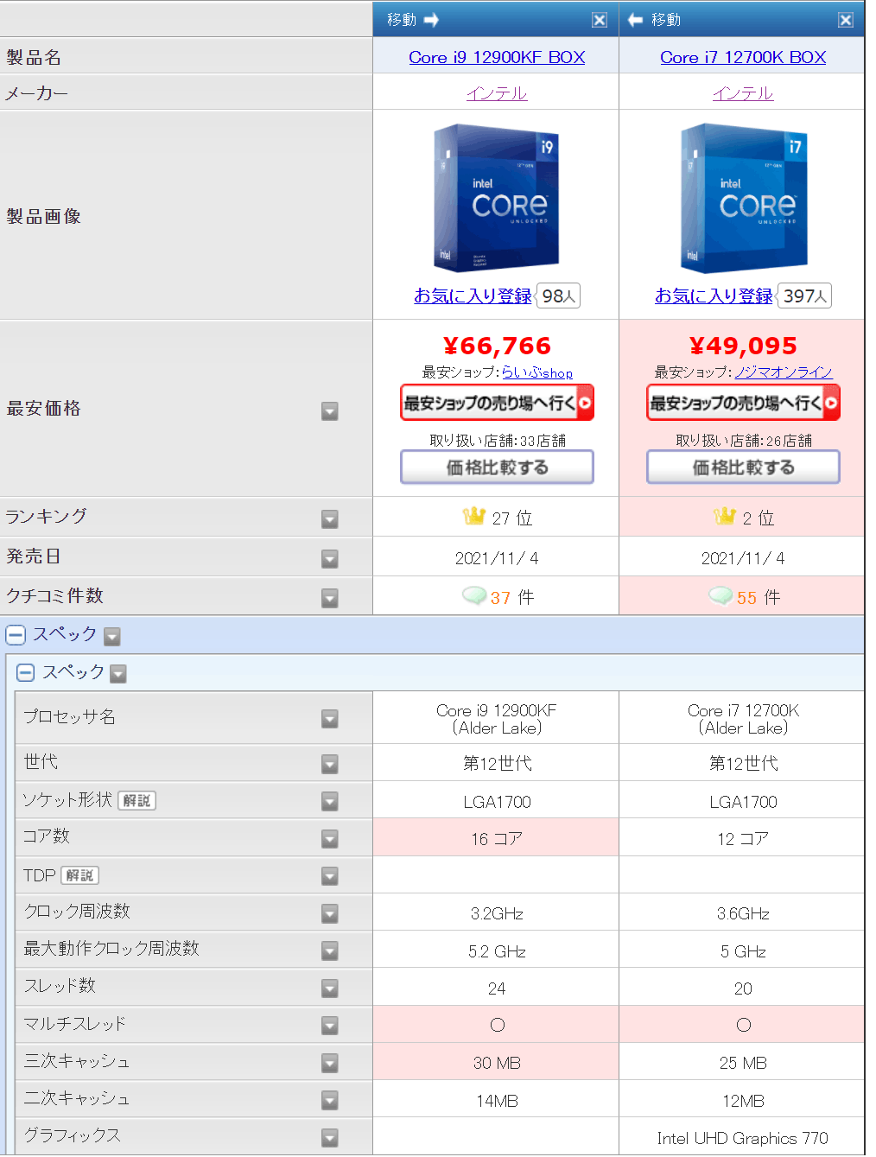The width and height of the screenshot is (876, 1157).
Task: Click crown ranking icon for 27 位
Action: point(473,517)
